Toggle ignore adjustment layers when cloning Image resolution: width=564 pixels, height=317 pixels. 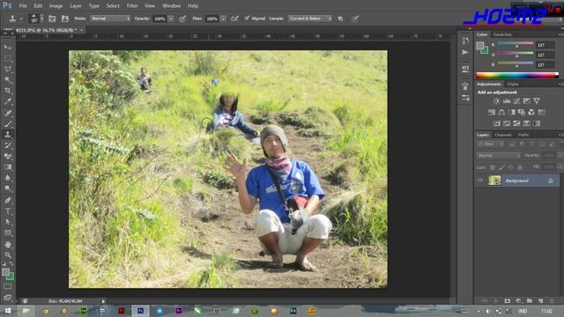pyautogui.click(x=340, y=18)
